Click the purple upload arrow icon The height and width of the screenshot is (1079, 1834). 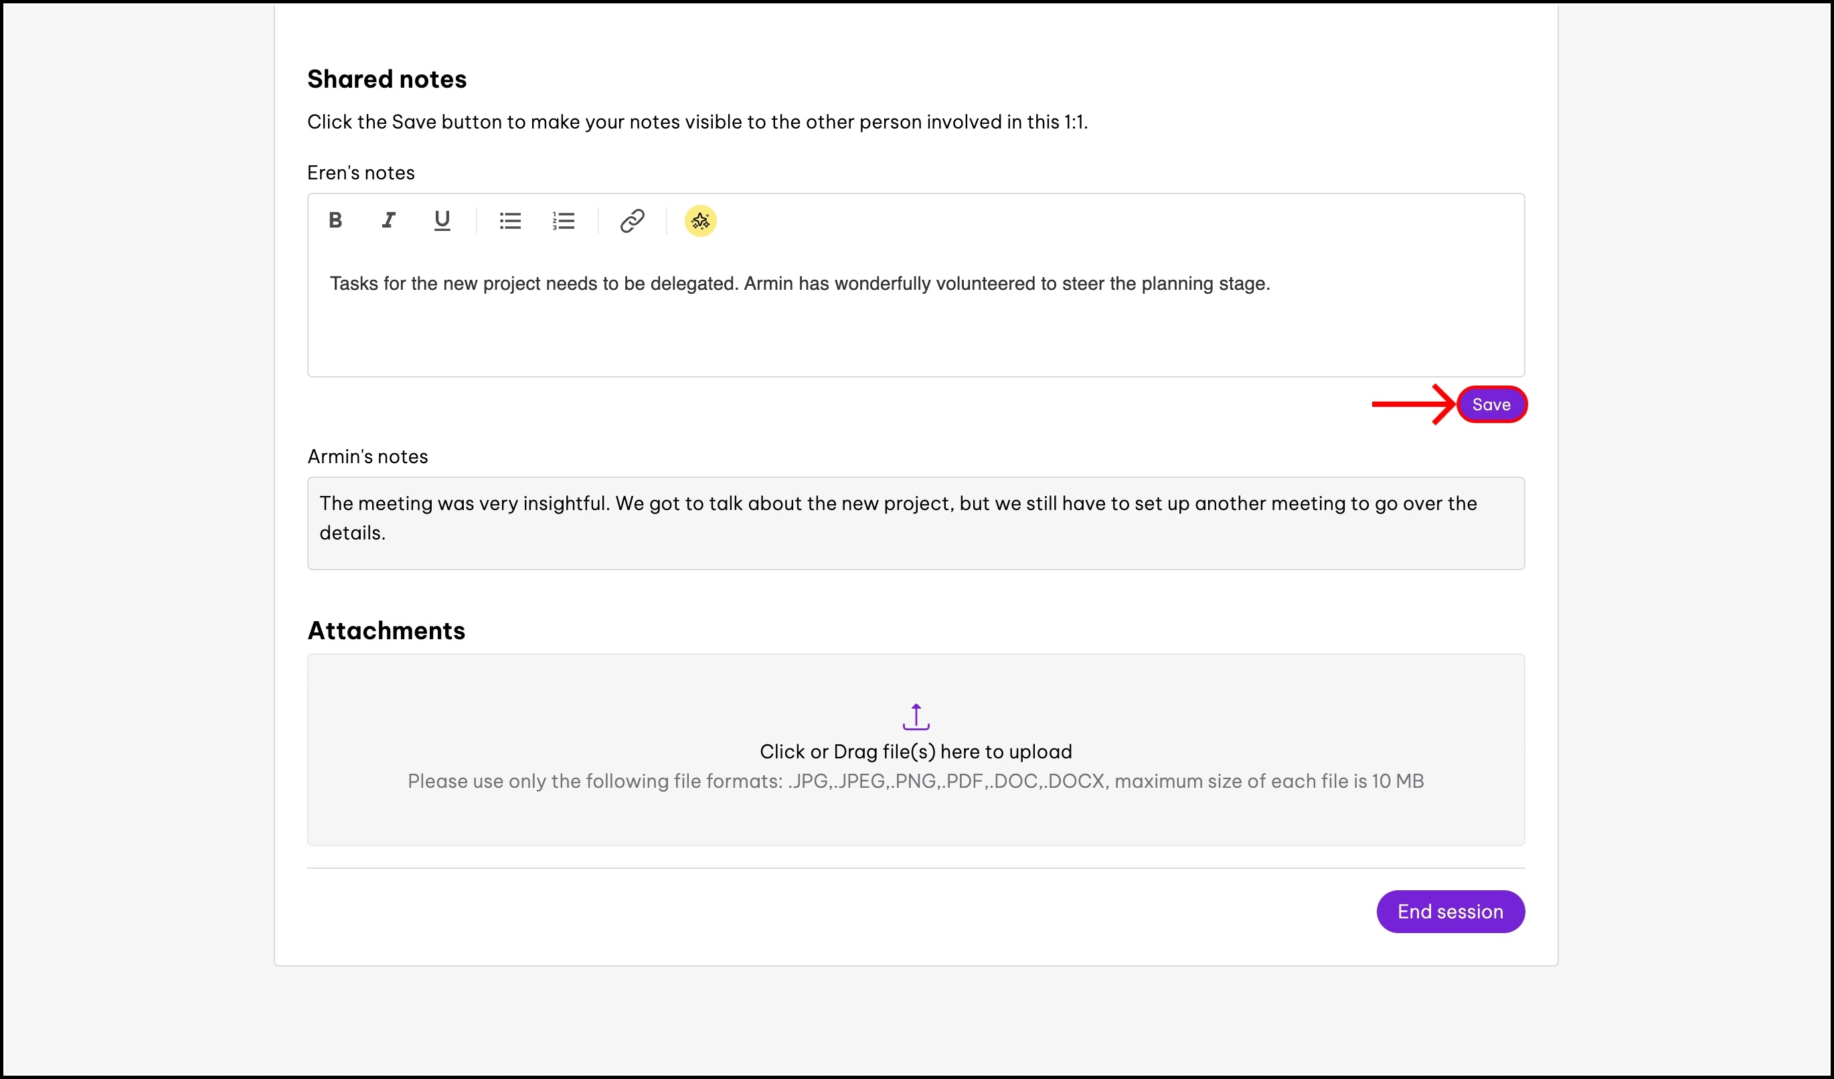click(x=916, y=717)
